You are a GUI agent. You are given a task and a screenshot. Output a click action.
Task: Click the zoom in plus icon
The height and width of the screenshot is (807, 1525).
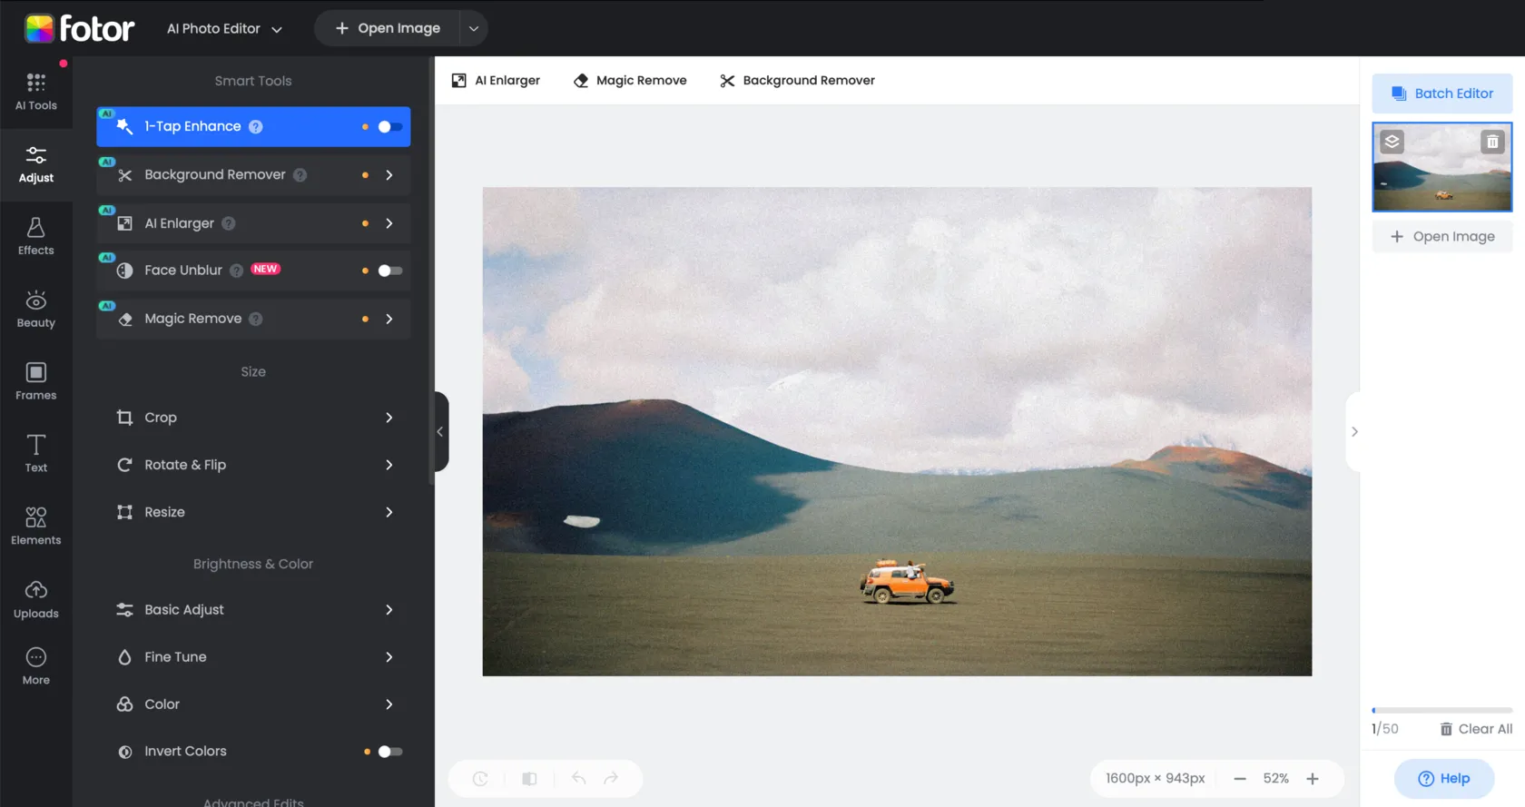1313,779
